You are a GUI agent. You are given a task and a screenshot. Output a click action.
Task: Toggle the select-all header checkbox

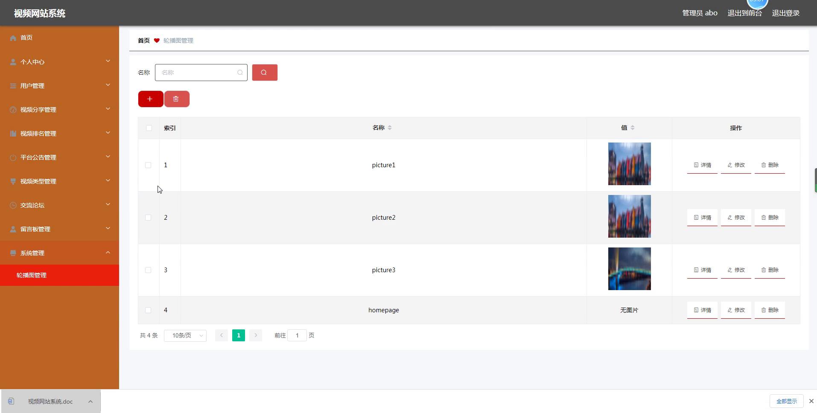pyautogui.click(x=149, y=128)
